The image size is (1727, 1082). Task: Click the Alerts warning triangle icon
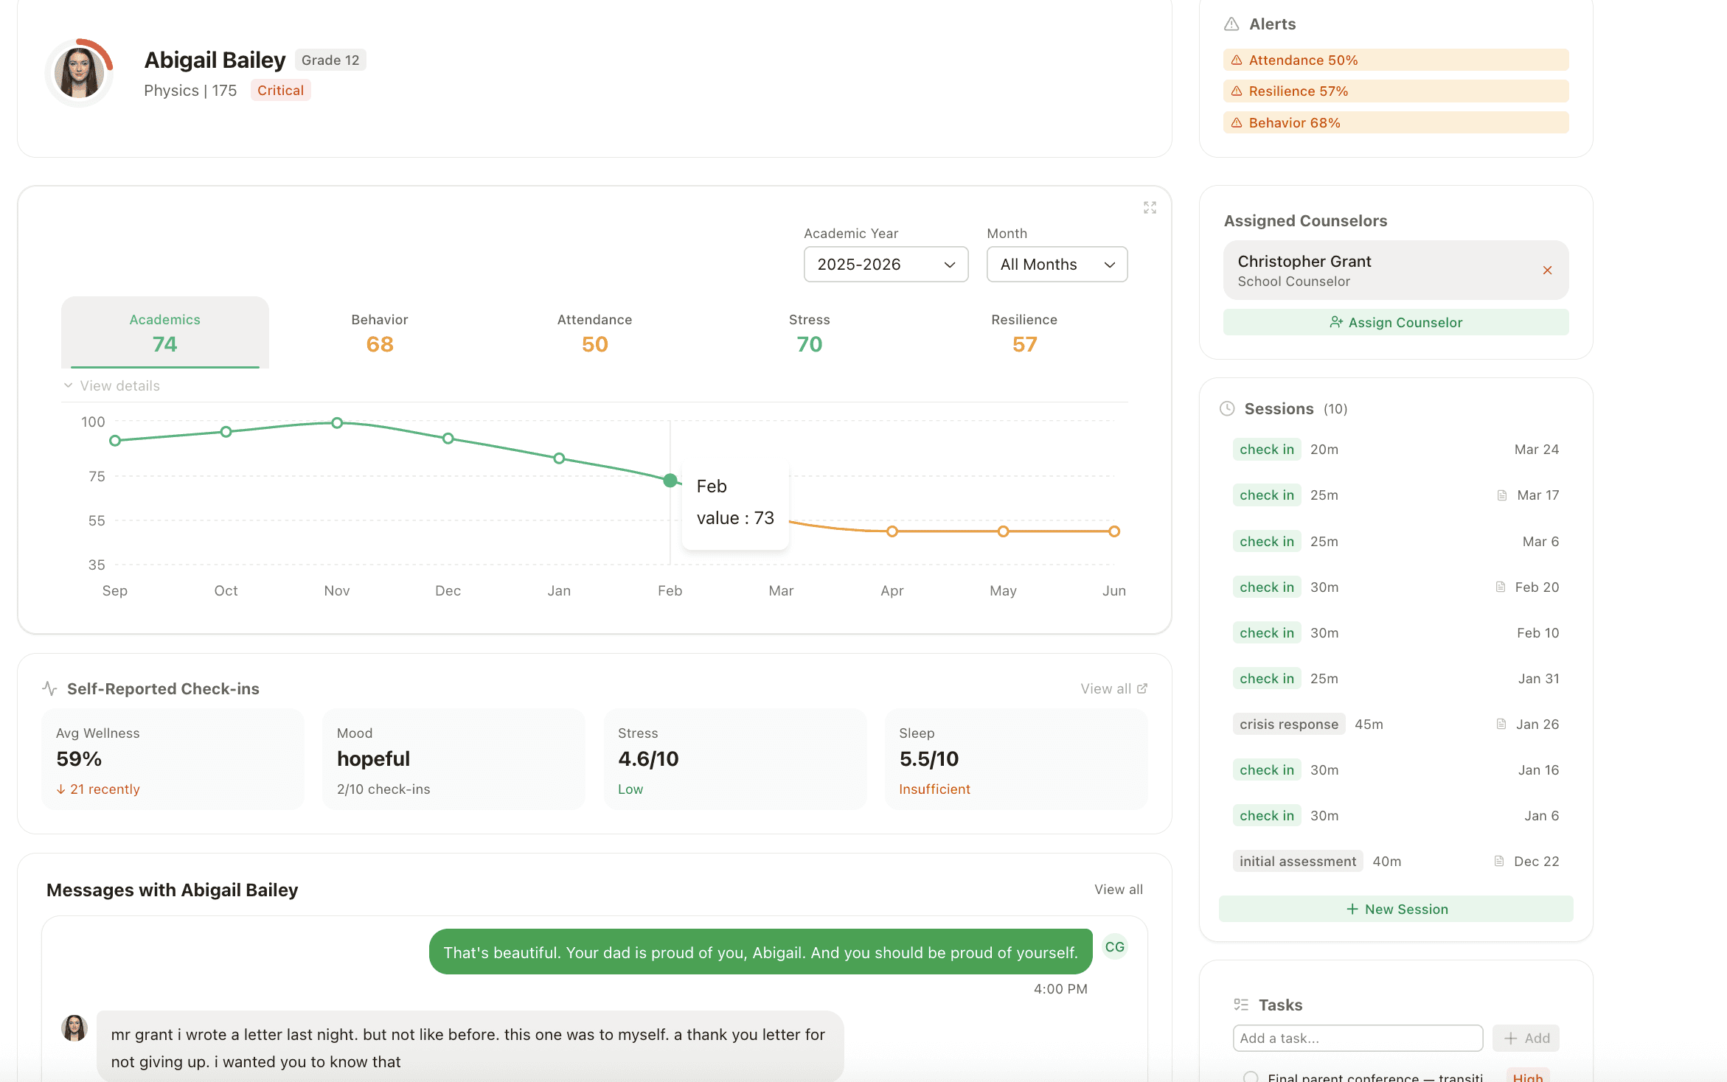tap(1231, 24)
